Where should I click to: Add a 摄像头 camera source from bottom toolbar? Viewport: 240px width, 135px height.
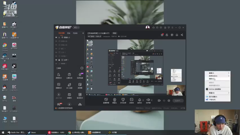115,101
